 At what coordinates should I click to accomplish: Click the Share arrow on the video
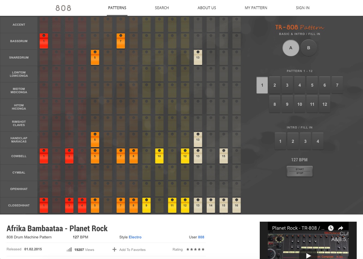[x=341, y=228]
